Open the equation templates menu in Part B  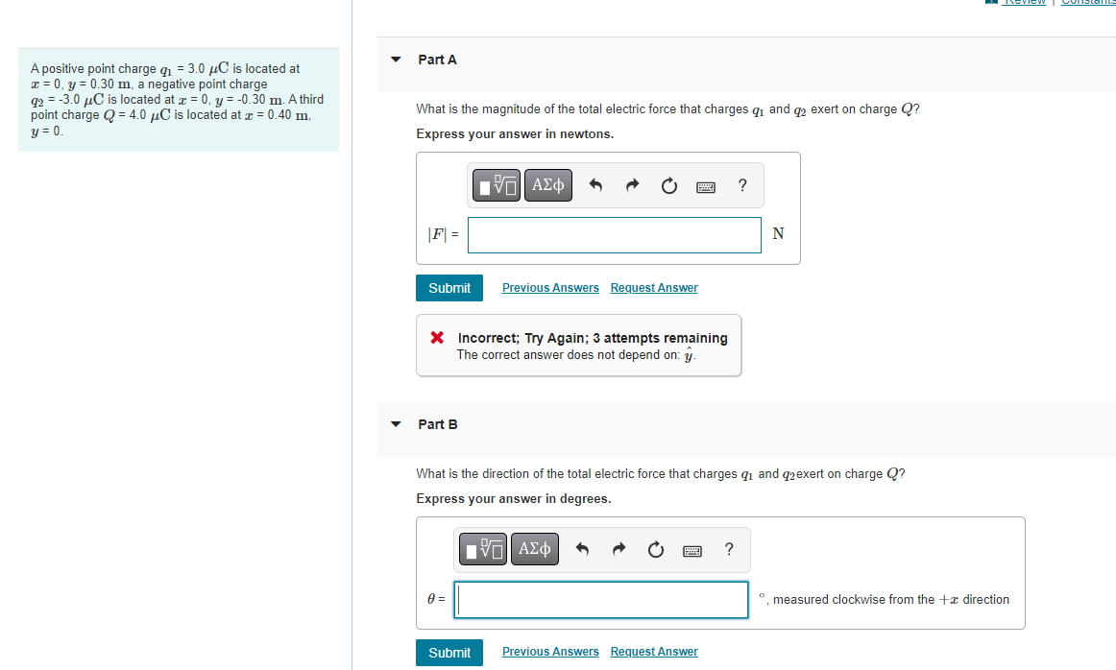tap(483, 548)
